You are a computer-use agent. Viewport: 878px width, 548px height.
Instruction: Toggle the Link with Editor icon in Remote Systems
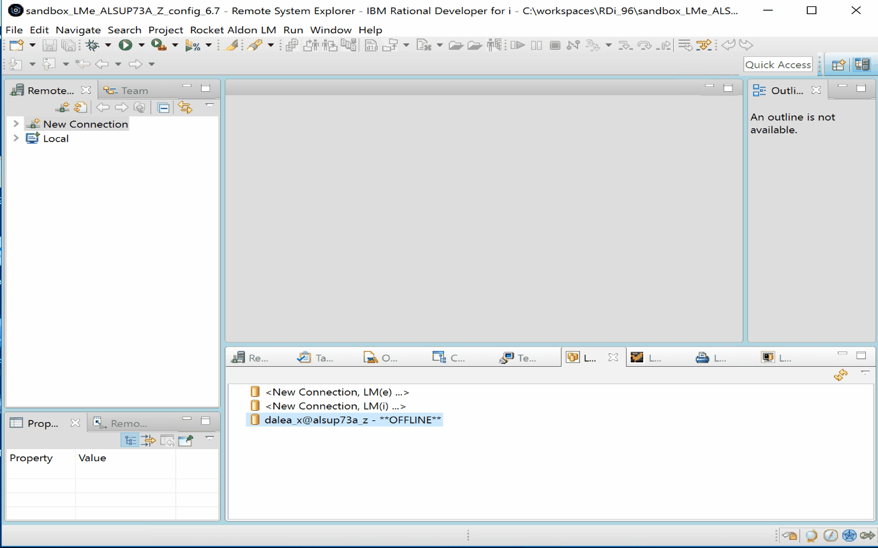[x=184, y=107]
